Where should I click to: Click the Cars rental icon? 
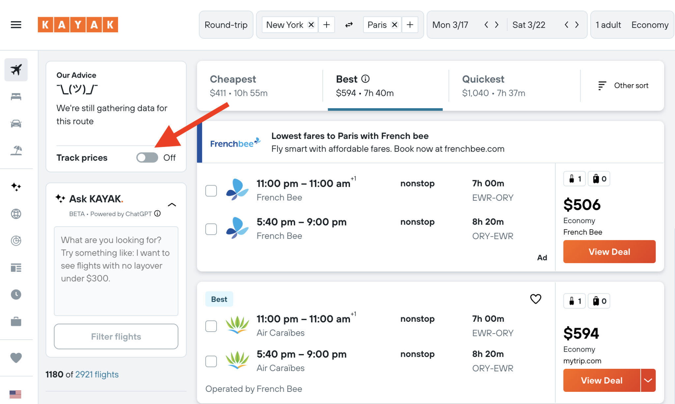(15, 123)
